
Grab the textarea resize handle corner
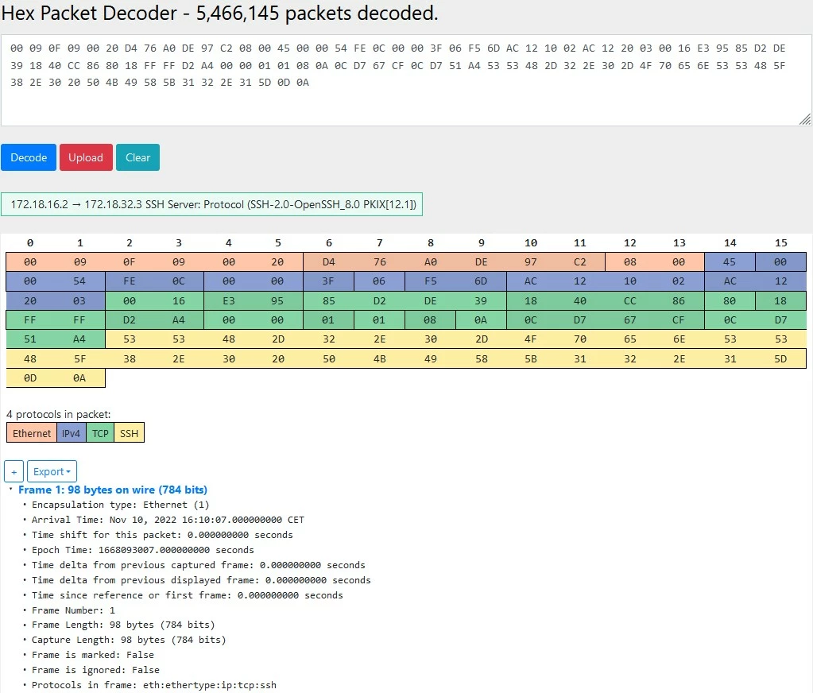[x=805, y=120]
